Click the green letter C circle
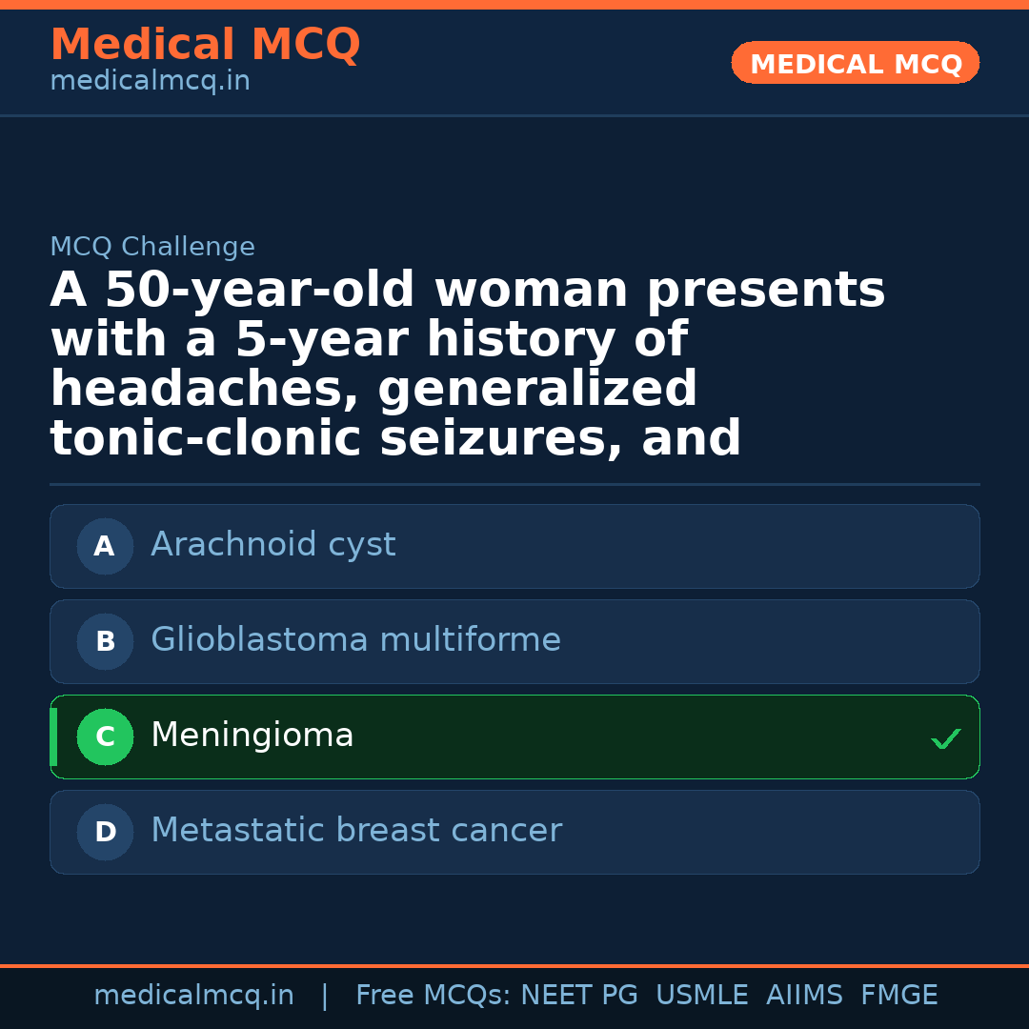The width and height of the screenshot is (1029, 1029). coord(105,736)
